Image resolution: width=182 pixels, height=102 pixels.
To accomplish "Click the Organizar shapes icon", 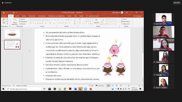I will tap(96, 21).
